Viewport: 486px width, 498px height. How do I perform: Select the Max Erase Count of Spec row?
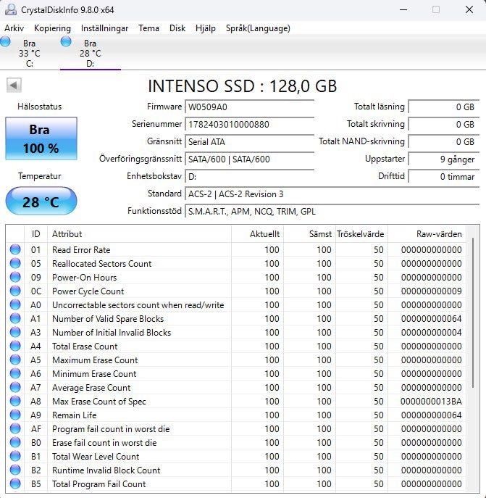(x=99, y=402)
